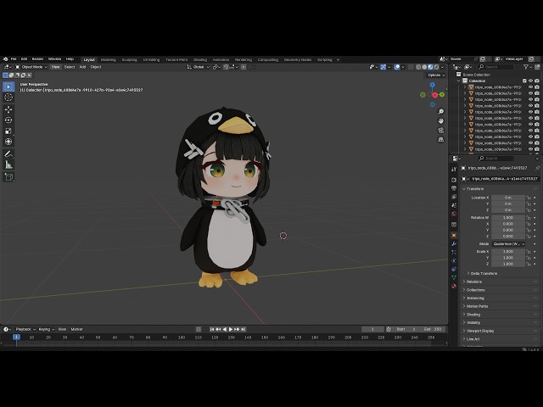Open the Output properties tab

454,188
